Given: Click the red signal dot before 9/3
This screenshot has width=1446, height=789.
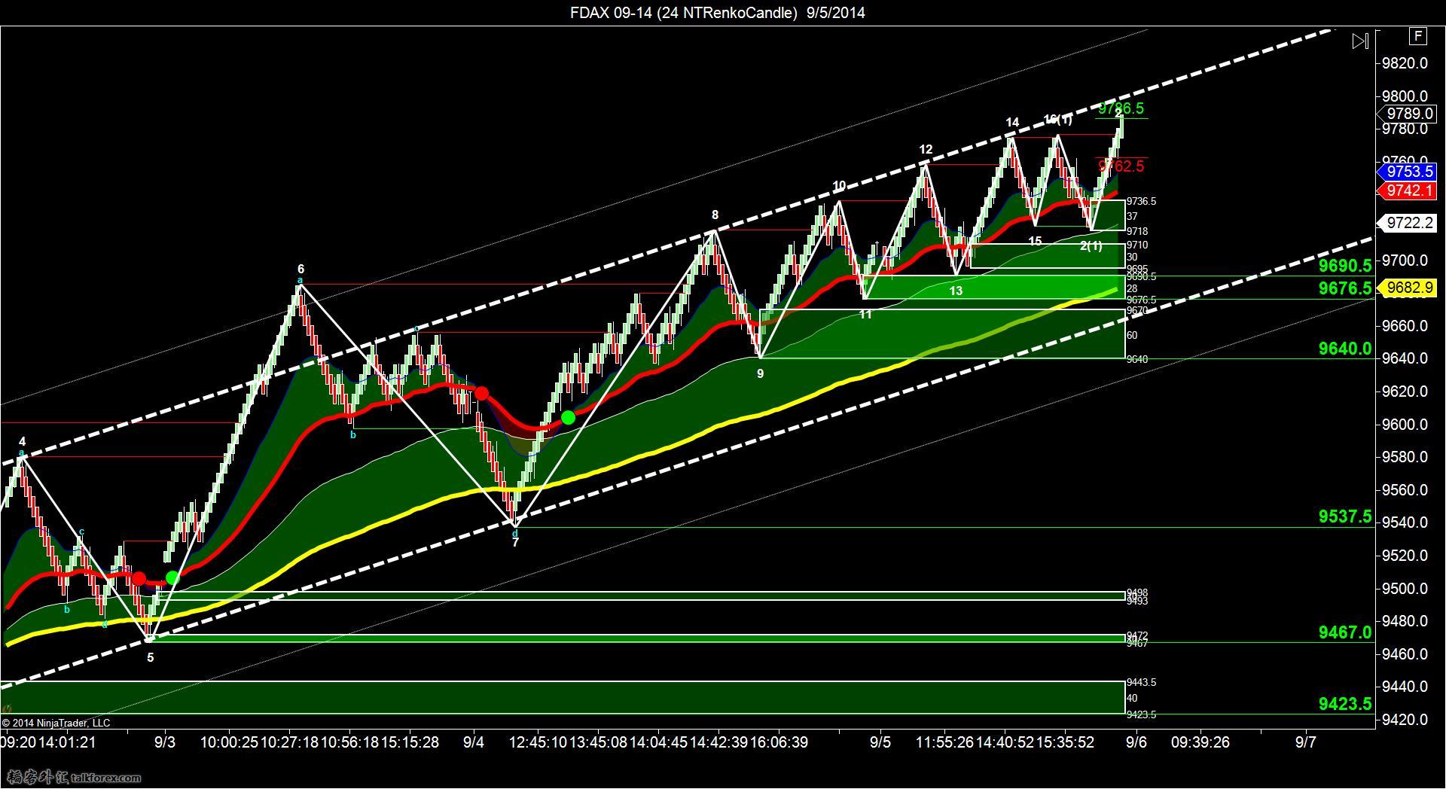Looking at the screenshot, I should (139, 578).
